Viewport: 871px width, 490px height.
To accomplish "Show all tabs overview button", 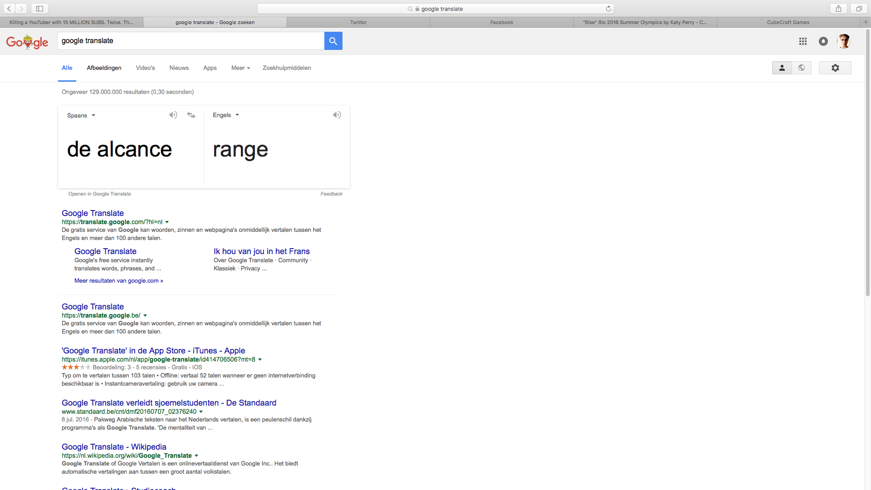I will 859,9.
